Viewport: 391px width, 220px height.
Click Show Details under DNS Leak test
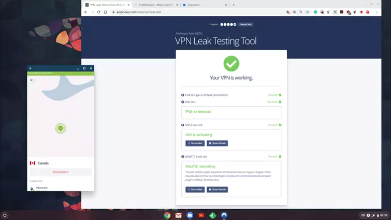click(x=217, y=143)
